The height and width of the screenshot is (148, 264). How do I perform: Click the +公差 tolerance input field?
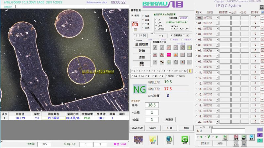point(152,112)
